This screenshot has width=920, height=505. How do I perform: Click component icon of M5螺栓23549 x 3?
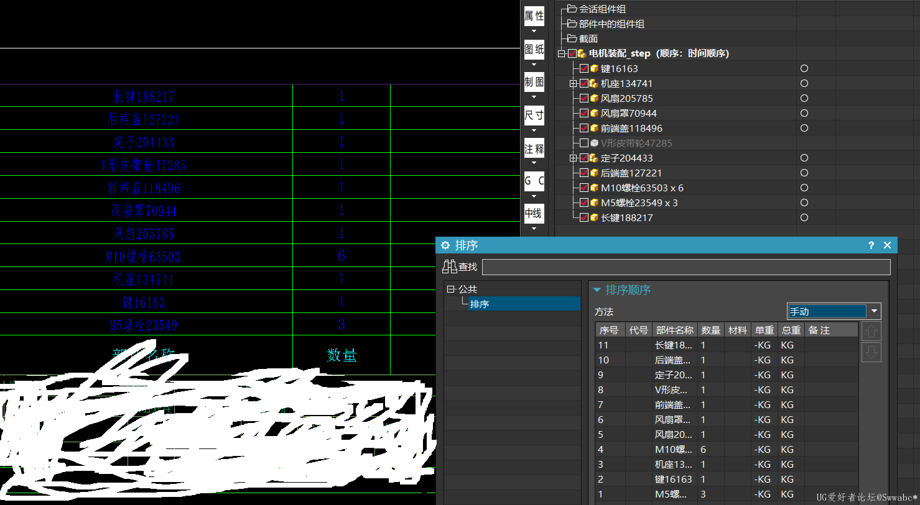coord(594,202)
